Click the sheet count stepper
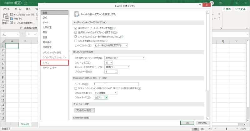 (116, 72)
